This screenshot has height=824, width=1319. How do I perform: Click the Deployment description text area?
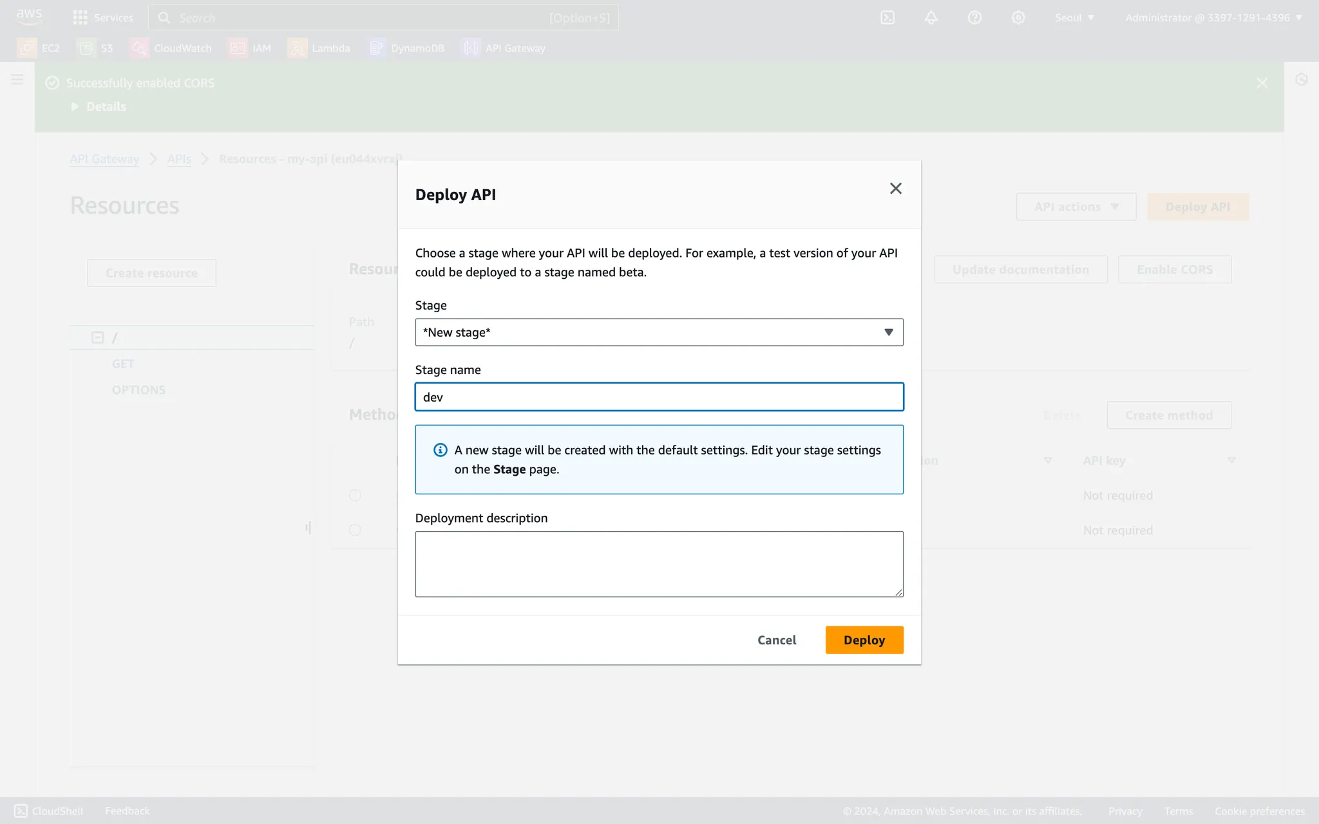click(658, 564)
